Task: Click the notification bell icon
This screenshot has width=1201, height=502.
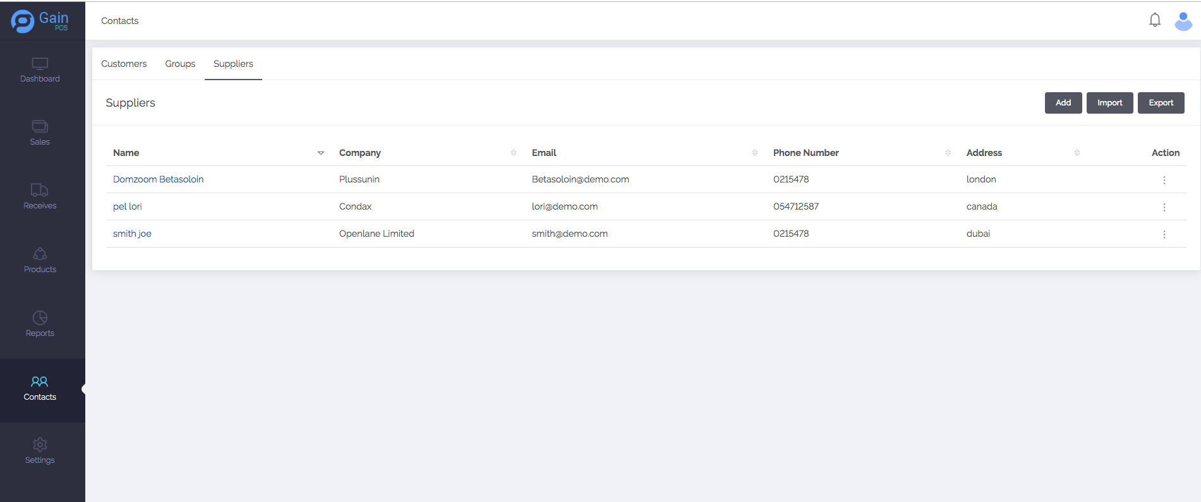Action: (x=1154, y=20)
